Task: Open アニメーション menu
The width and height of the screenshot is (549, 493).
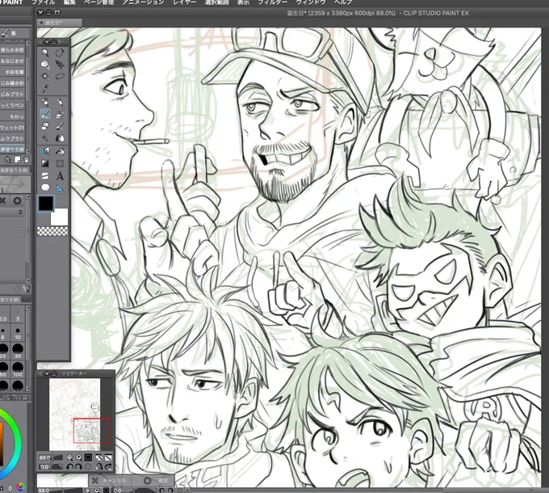Action: pos(143,2)
